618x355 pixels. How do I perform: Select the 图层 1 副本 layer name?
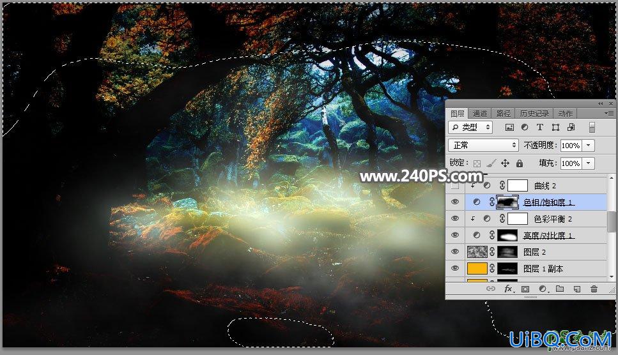pyautogui.click(x=543, y=268)
